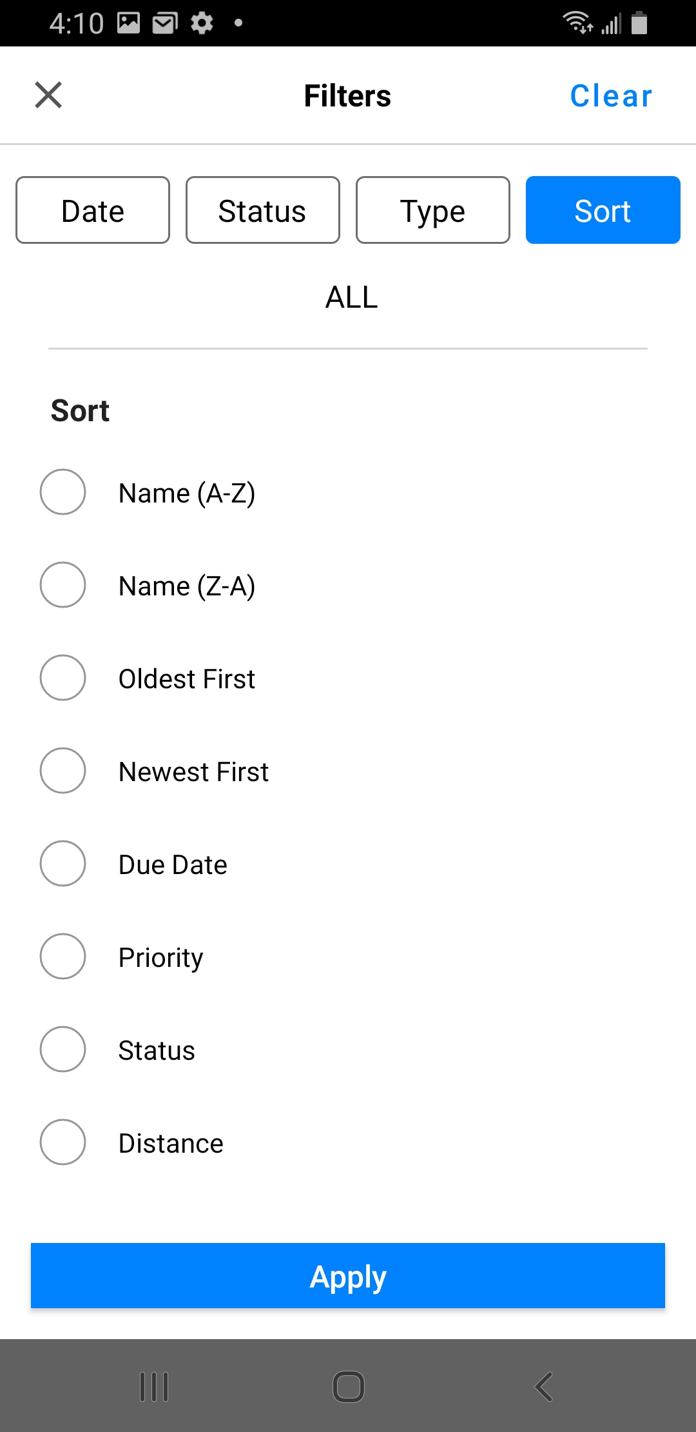This screenshot has width=696, height=1432.
Task: Select Name (A-Z) sort option
Action: pyautogui.click(x=63, y=492)
